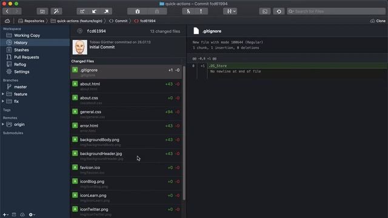The height and width of the screenshot is (218, 388).
Task: Click the 13 changed files label
Action: coord(165,31)
